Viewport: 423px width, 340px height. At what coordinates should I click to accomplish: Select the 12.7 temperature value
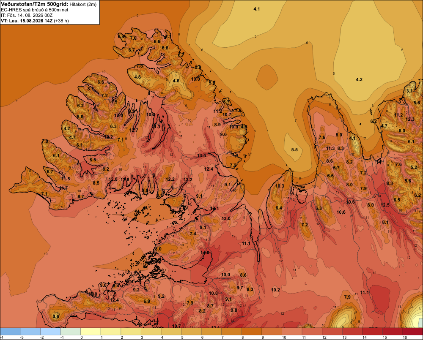click(134, 130)
